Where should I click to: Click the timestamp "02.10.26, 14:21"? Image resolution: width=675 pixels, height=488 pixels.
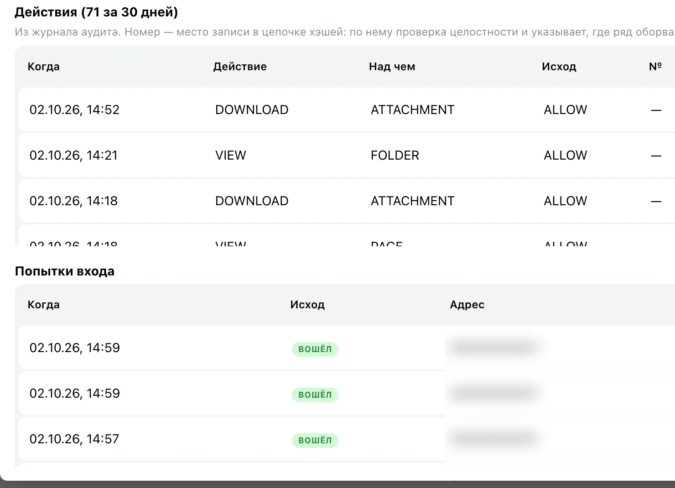click(x=73, y=155)
